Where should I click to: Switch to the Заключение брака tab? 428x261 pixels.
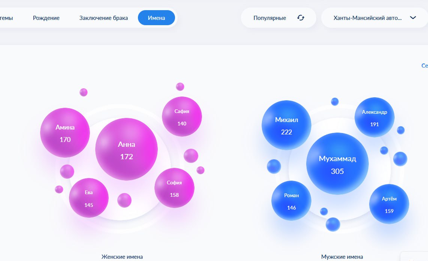coord(103,18)
